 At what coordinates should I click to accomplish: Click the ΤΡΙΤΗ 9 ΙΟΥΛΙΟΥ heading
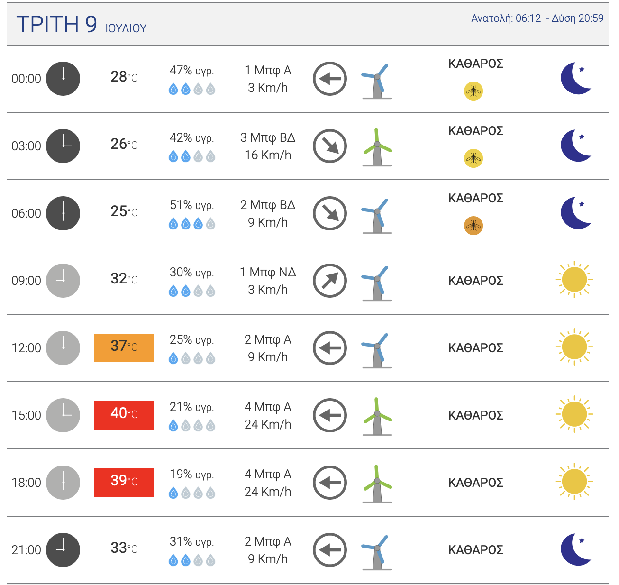[82, 25]
